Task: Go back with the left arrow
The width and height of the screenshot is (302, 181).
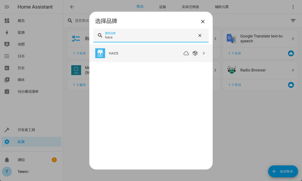Action: click(72, 7)
